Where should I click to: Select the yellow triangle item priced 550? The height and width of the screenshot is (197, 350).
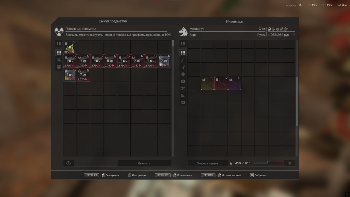[70, 47]
